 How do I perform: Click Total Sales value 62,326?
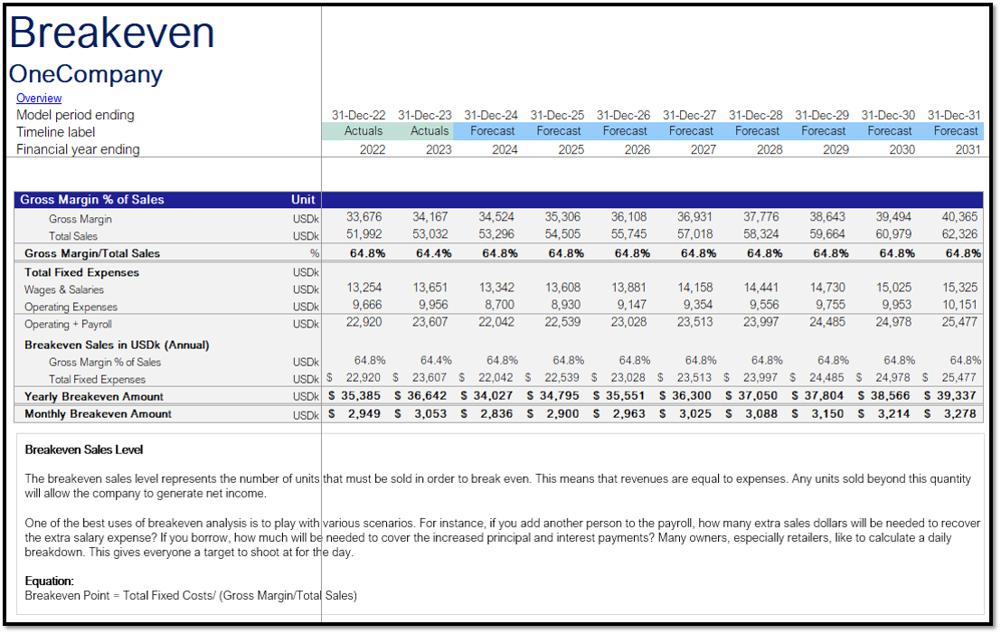(x=959, y=234)
